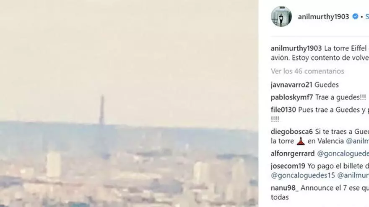Click the white tower building in photo
The width and height of the screenshot is (369, 207).
coord(54,164)
